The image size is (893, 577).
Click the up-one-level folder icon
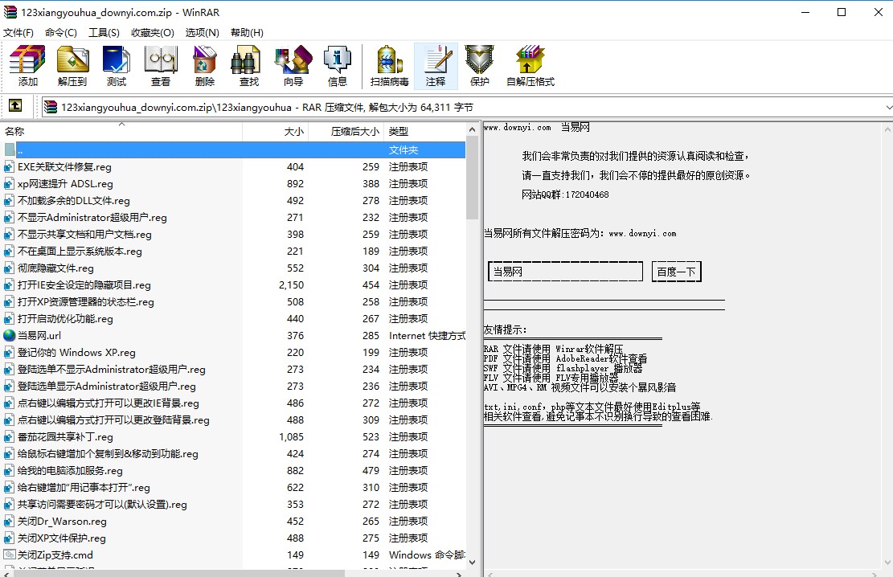click(x=17, y=105)
